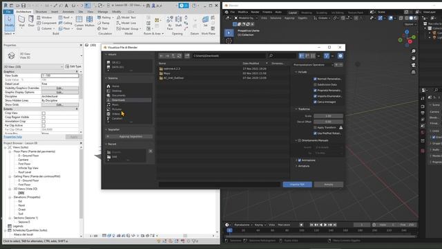Click the Component tool in Revit
The width and height of the screenshot is (442, 249).
click(x=46, y=23)
